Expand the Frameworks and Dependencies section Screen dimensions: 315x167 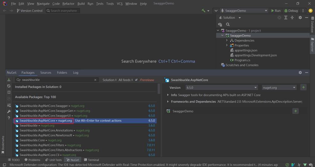(168, 102)
